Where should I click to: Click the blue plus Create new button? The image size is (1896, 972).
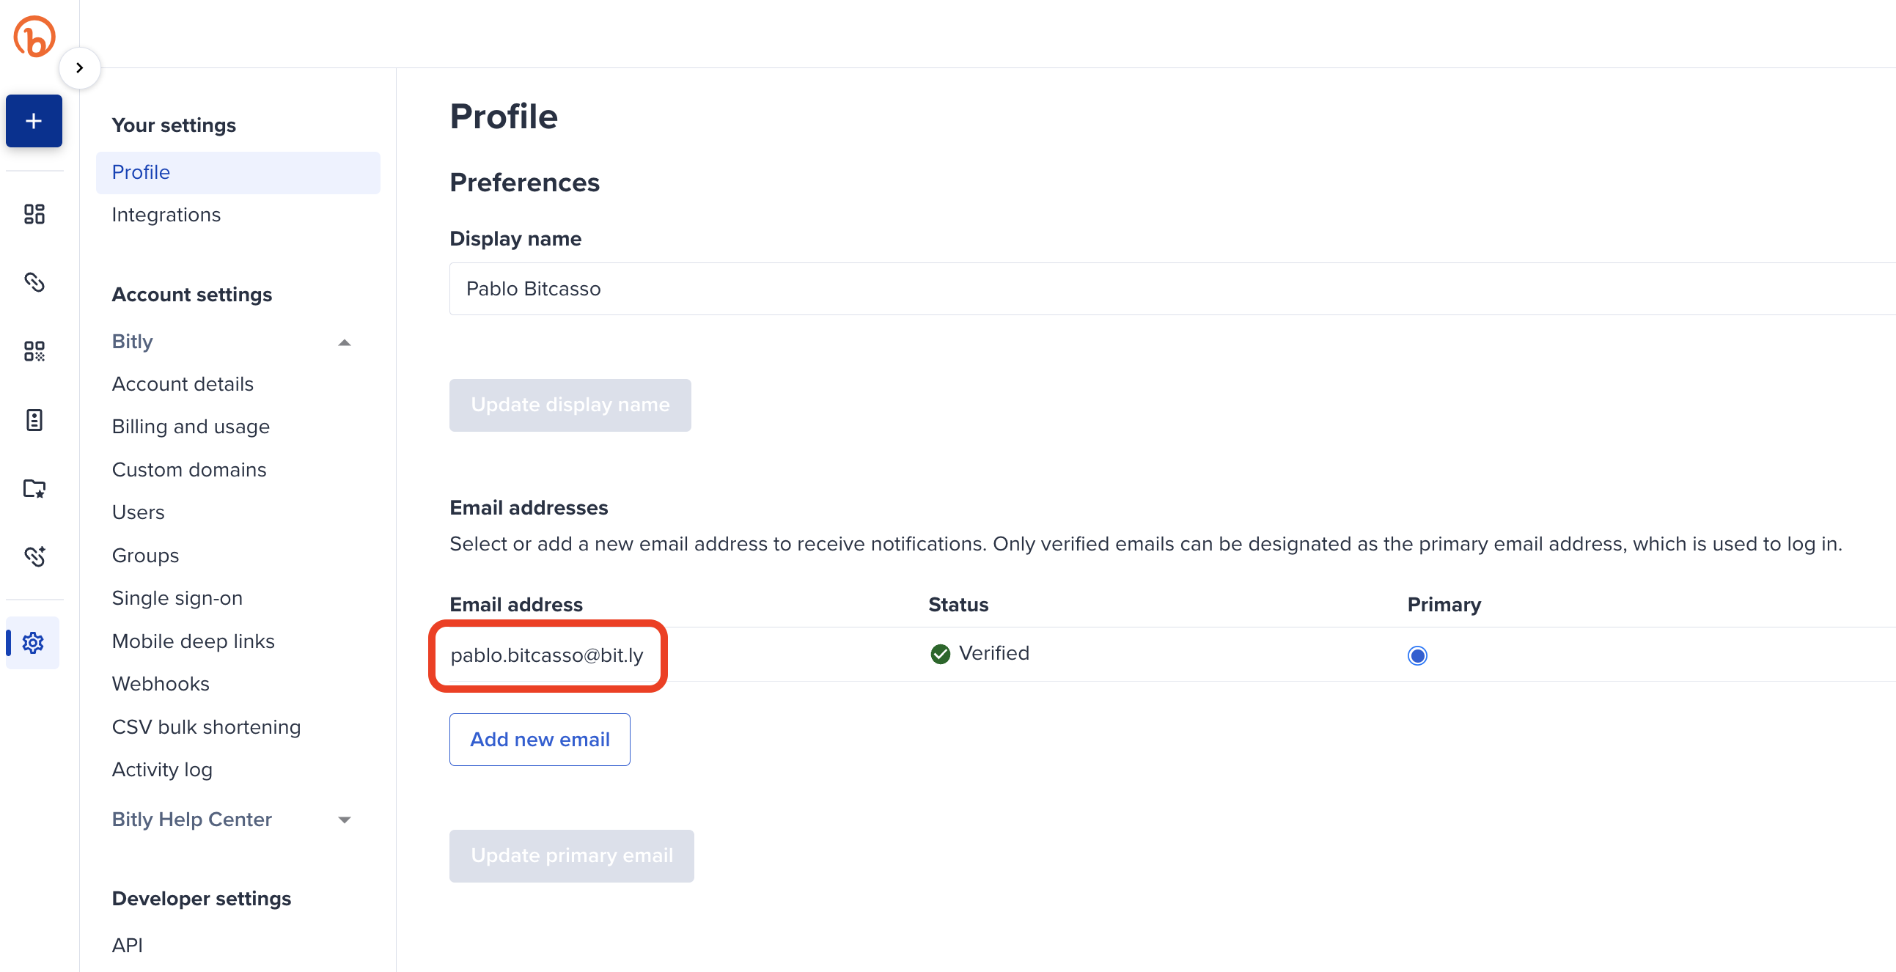34,121
